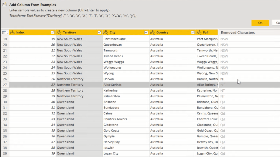Click the Hervey Bay city cell
280x157 pixels.
coord(126,142)
